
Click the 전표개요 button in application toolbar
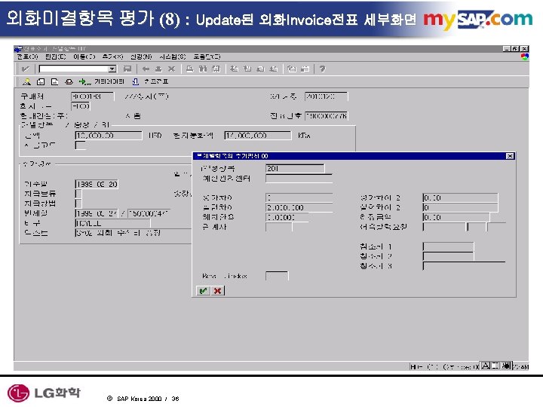tap(150, 81)
